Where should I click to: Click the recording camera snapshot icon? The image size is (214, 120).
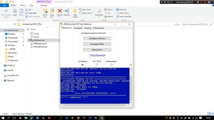(x=209, y=2)
